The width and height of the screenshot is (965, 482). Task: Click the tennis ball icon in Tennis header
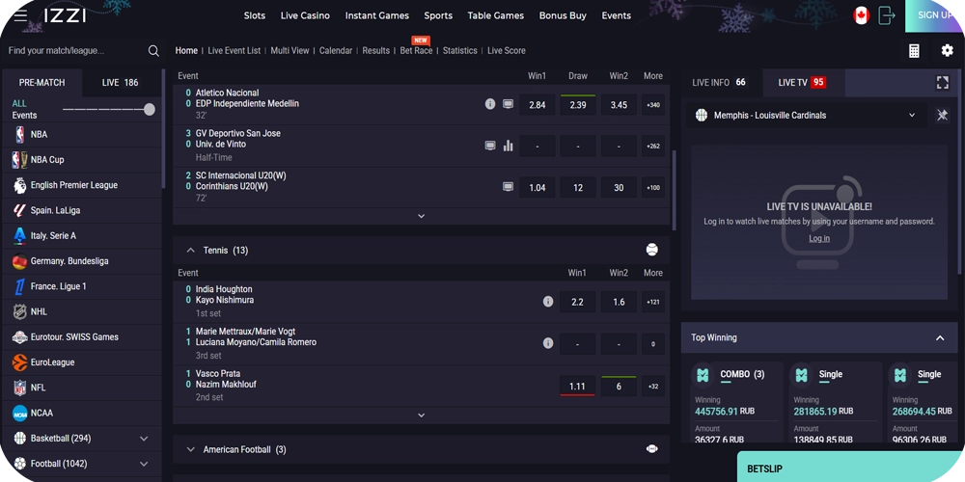pos(651,250)
